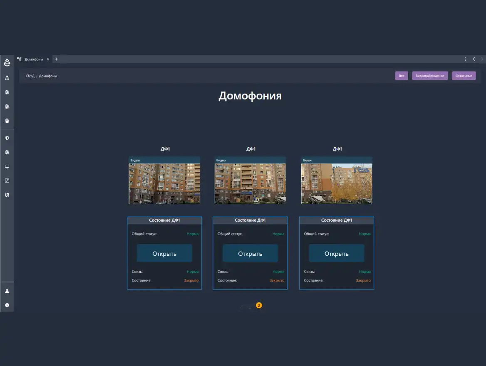
Task: Open a new tab with the plus button
Action: tap(56, 59)
